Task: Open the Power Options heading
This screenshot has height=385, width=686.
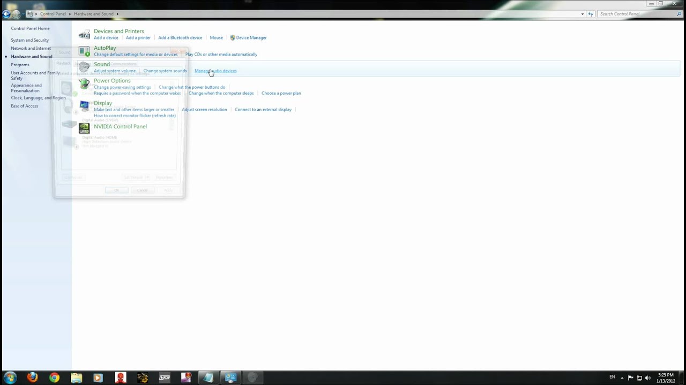Action: click(x=112, y=81)
